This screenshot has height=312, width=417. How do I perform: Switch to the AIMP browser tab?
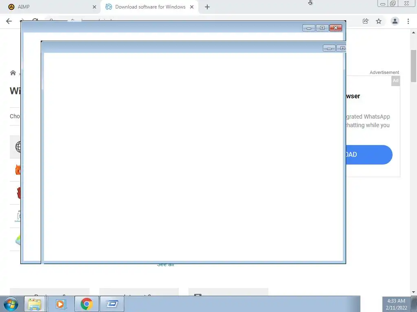point(50,7)
